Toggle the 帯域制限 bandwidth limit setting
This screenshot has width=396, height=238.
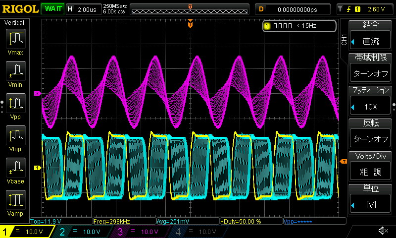click(370, 73)
